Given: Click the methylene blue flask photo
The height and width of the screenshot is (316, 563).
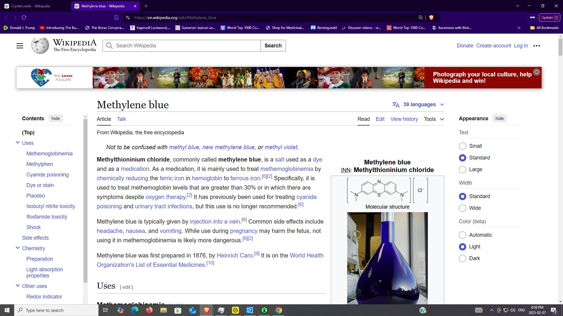Looking at the screenshot, I should pos(387,258).
